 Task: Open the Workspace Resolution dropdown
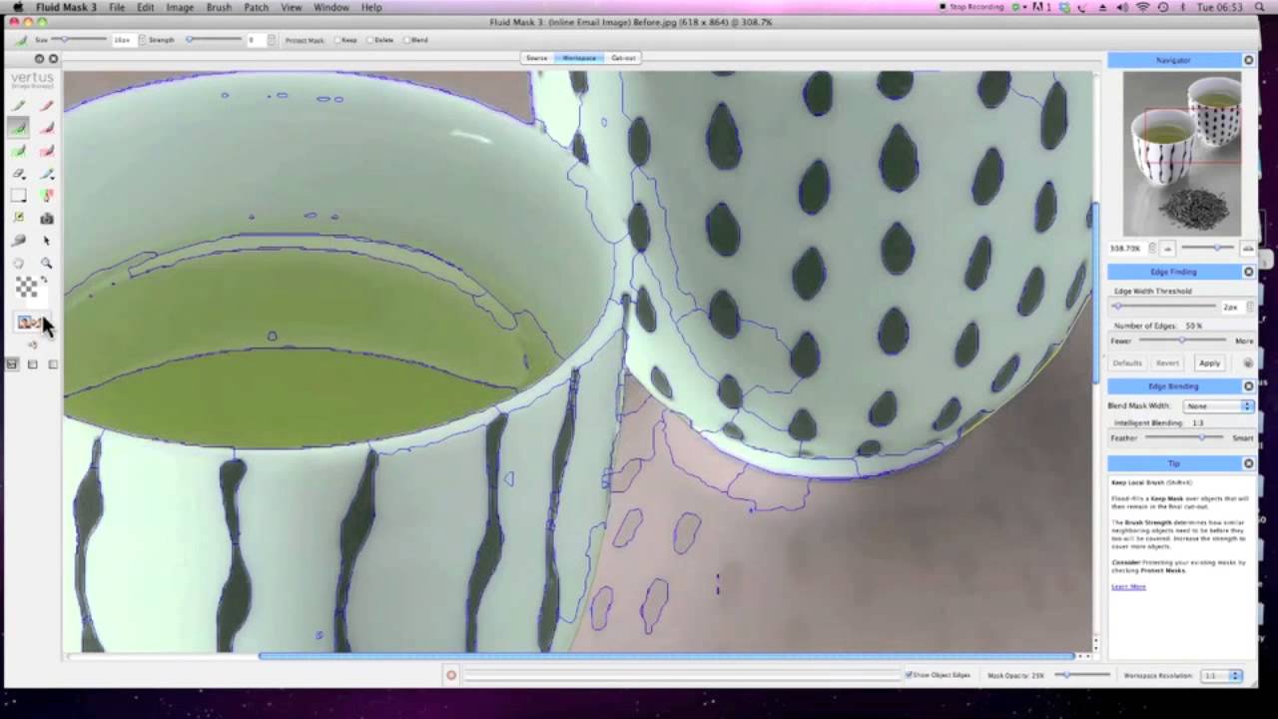[x=1221, y=676]
